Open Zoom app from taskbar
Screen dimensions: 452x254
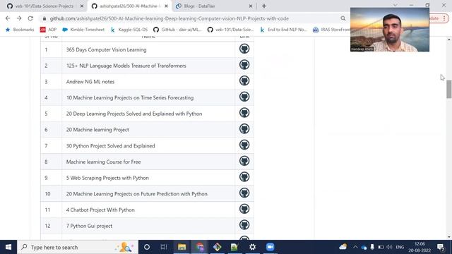click(270, 247)
